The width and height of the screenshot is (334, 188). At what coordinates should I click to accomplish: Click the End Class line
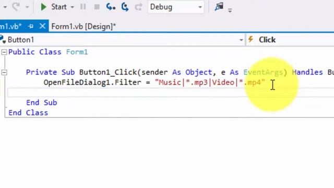click(28, 113)
